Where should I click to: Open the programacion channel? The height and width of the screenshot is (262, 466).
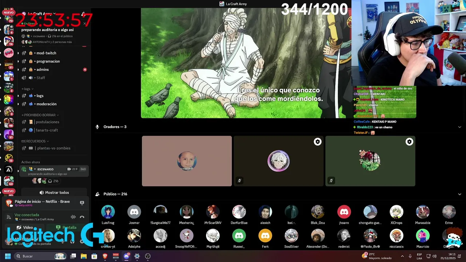[54, 61]
